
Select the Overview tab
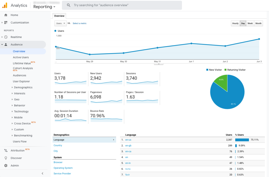coord(59,16)
